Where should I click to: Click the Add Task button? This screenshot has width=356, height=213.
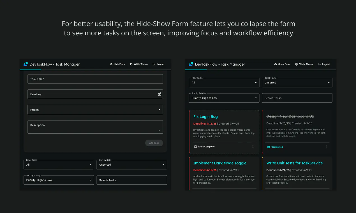pyautogui.click(x=154, y=143)
